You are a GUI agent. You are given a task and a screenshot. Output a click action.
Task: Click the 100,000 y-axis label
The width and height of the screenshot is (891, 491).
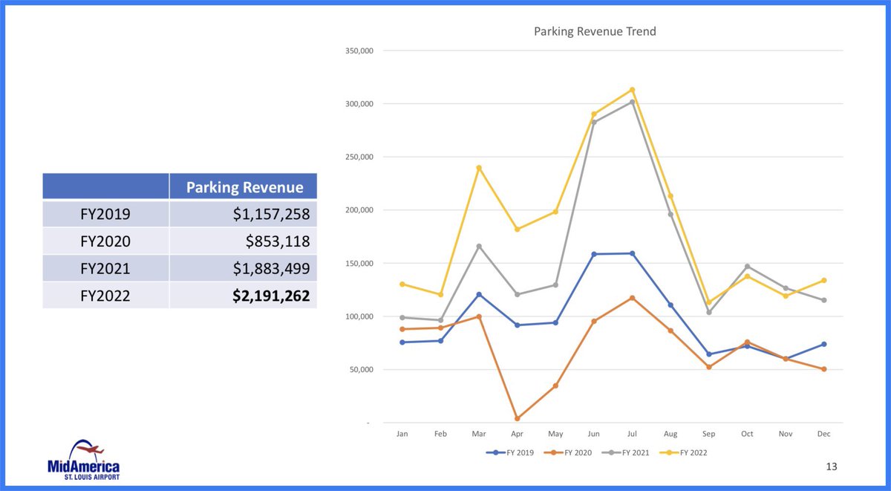point(359,316)
